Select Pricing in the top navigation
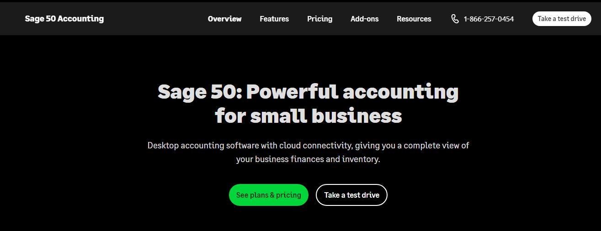601x231 pixels. point(319,19)
